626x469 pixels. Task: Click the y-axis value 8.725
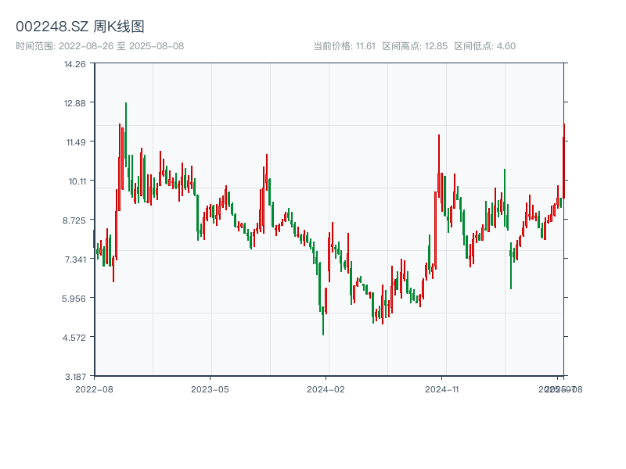[x=74, y=220]
